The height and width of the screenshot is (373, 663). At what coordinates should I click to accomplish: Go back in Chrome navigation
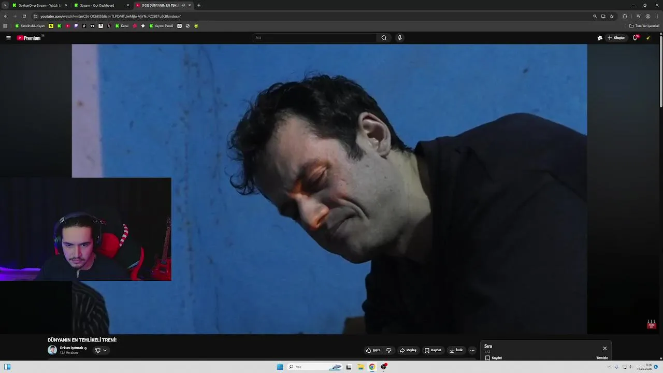pos(6,16)
